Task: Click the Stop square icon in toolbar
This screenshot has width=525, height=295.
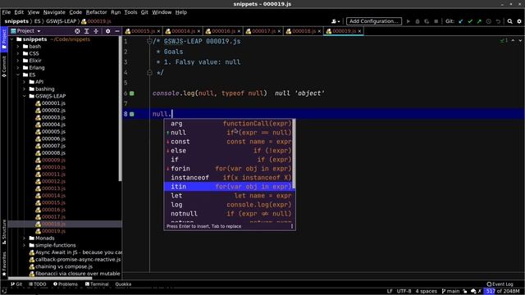Action: click(436, 21)
